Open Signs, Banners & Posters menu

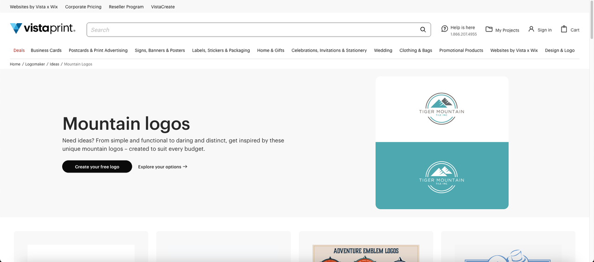[160, 50]
